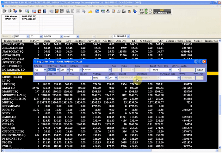Click the blue book toolbar icon
Image resolution: width=222 pixels, height=153 pixels.
[x=45, y=11]
